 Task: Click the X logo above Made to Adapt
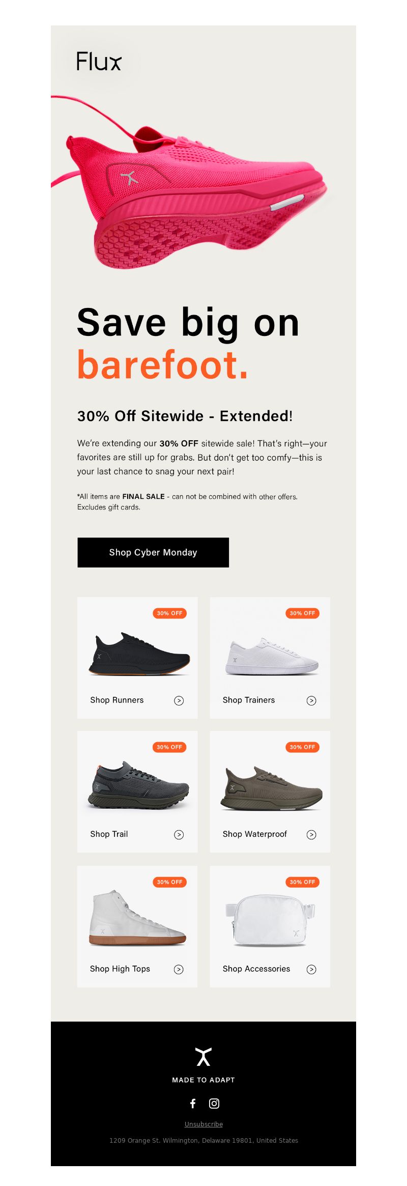point(203,1057)
